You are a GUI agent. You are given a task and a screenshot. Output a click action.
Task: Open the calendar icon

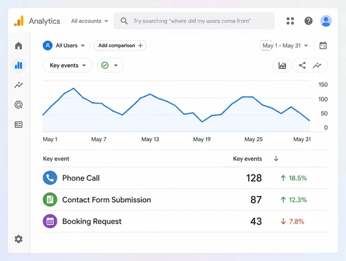[323, 46]
